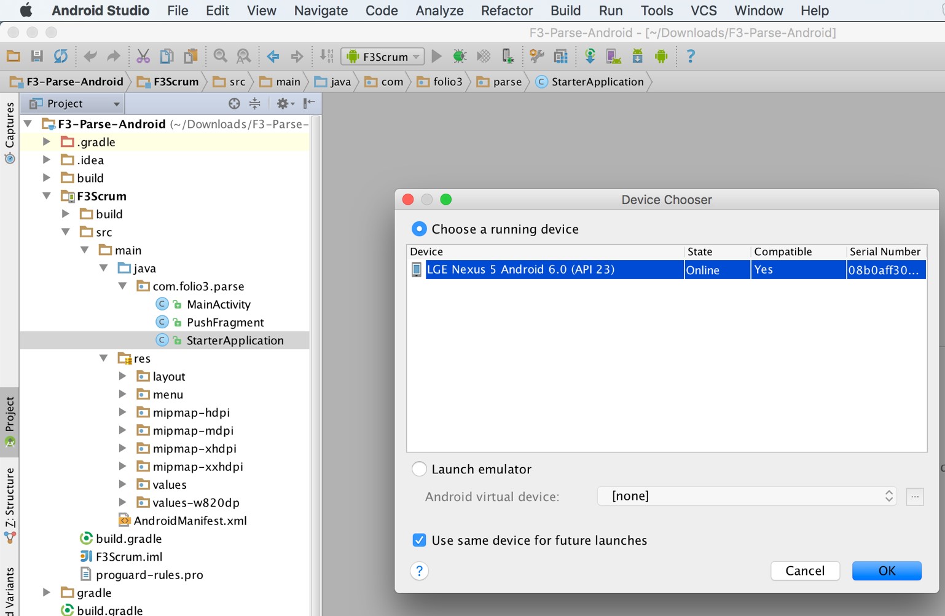Collapse the F3Scrum module node
Screen dimensions: 945x616
click(47, 196)
